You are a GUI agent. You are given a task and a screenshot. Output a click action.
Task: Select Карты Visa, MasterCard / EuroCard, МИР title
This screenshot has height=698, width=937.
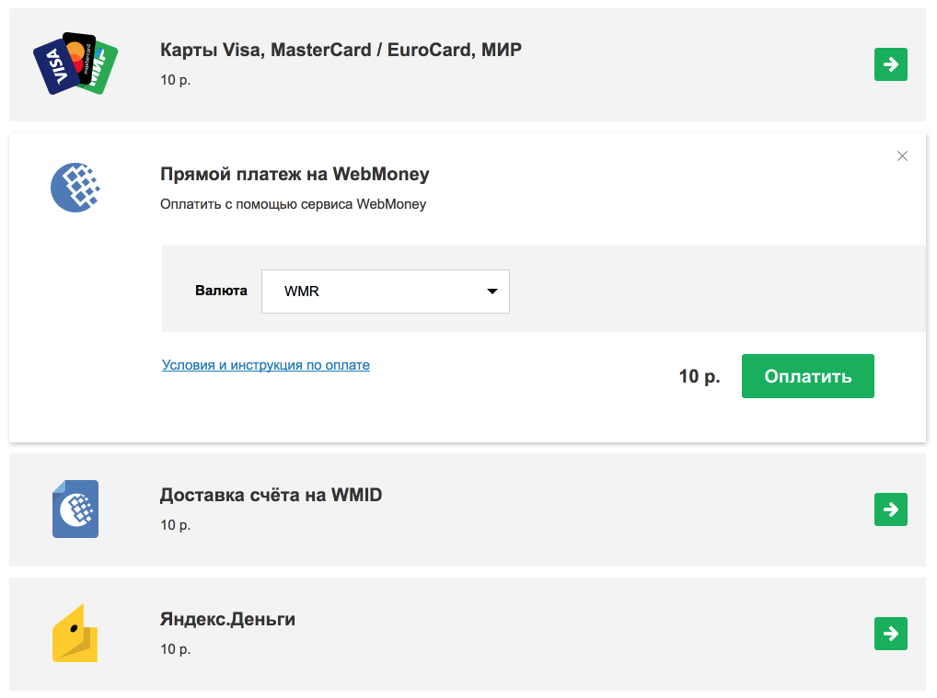(x=341, y=50)
